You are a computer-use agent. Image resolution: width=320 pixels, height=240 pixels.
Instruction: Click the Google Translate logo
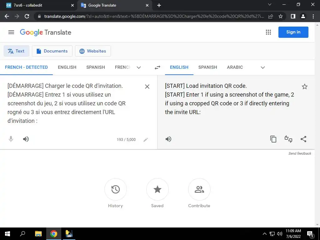[46, 32]
